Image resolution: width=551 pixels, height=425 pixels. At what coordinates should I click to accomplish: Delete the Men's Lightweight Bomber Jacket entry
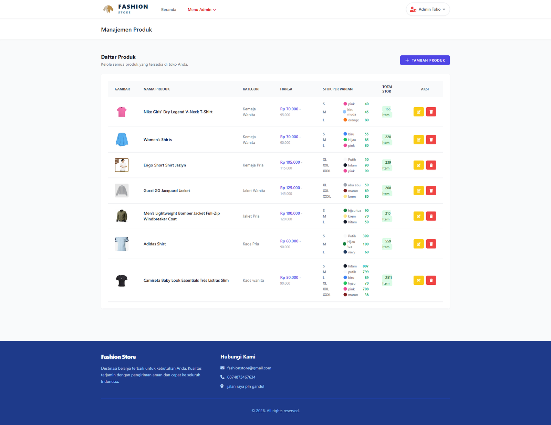[x=431, y=216]
